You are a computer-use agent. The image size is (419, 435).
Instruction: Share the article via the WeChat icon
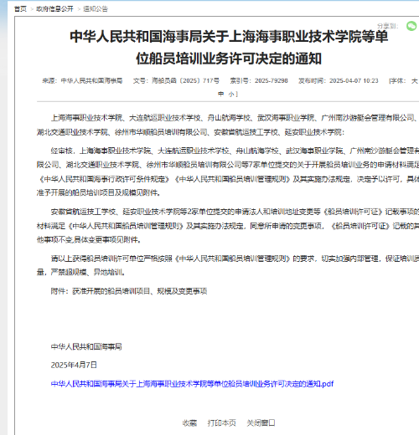(x=411, y=26)
